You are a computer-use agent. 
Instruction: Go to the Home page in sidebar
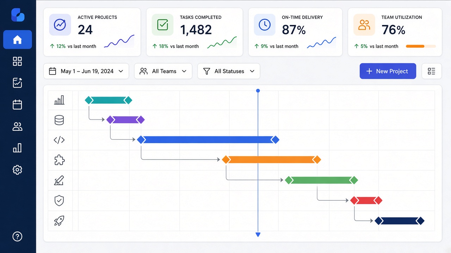pyautogui.click(x=17, y=40)
